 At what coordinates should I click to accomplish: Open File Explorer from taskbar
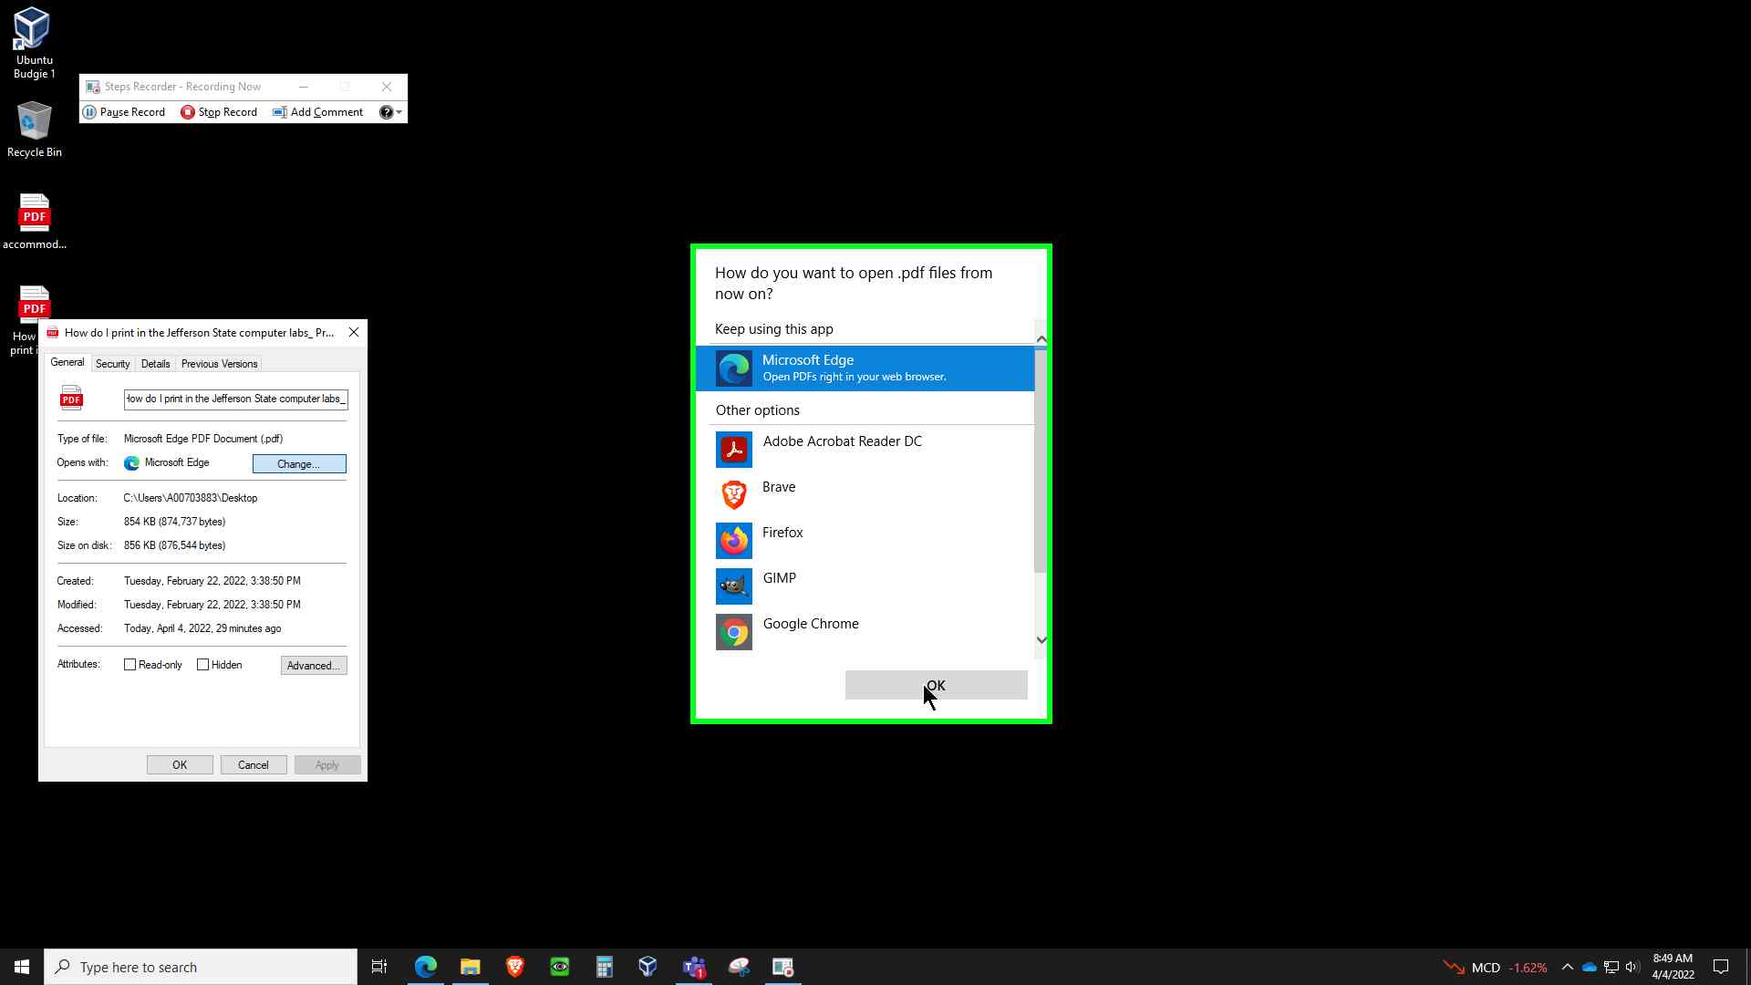471,967
